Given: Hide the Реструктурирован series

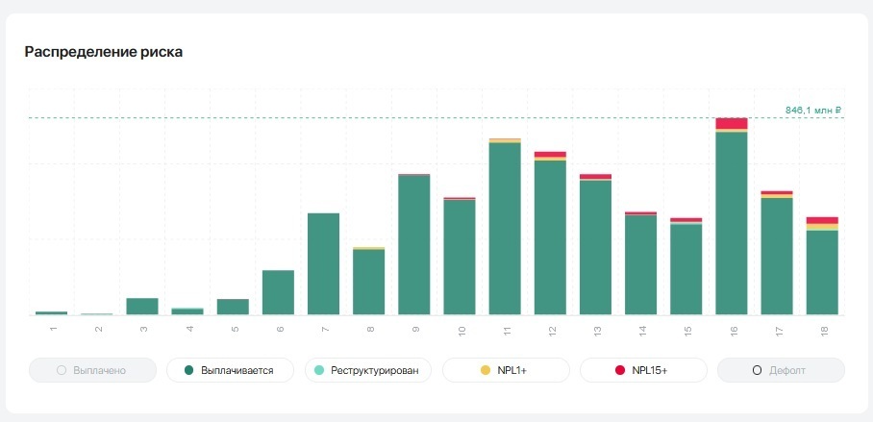Looking at the screenshot, I should [x=366, y=370].
